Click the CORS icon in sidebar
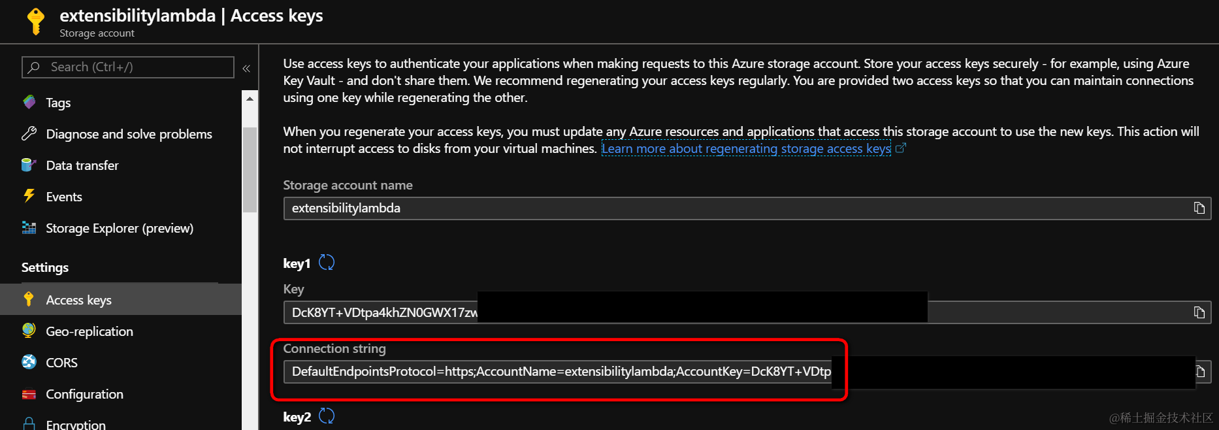1219x430 pixels. coord(29,362)
